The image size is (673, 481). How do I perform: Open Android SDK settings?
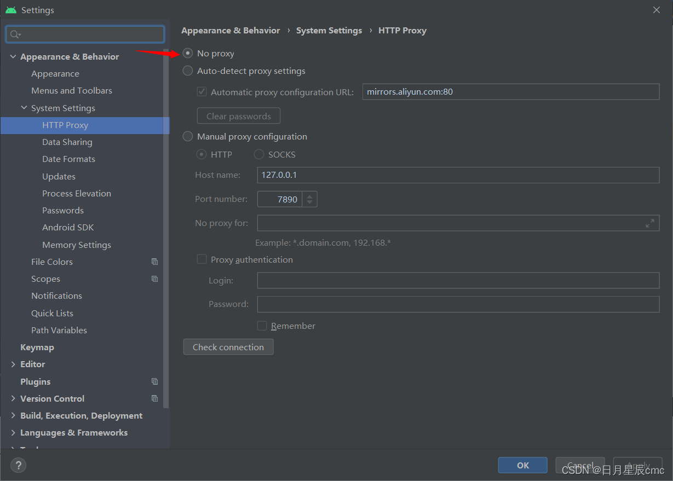point(68,227)
